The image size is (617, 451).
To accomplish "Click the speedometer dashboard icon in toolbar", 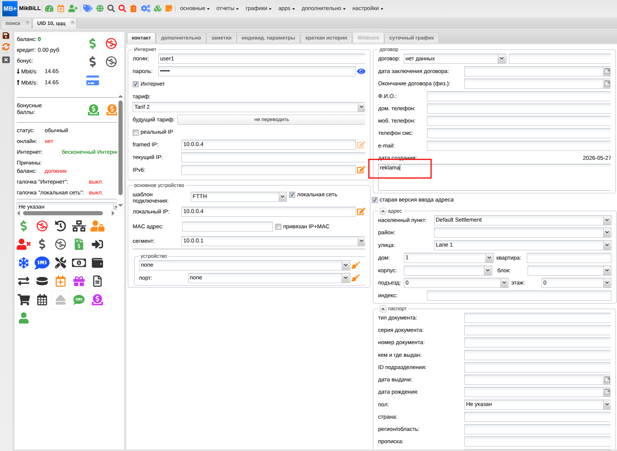I will pos(49,9).
